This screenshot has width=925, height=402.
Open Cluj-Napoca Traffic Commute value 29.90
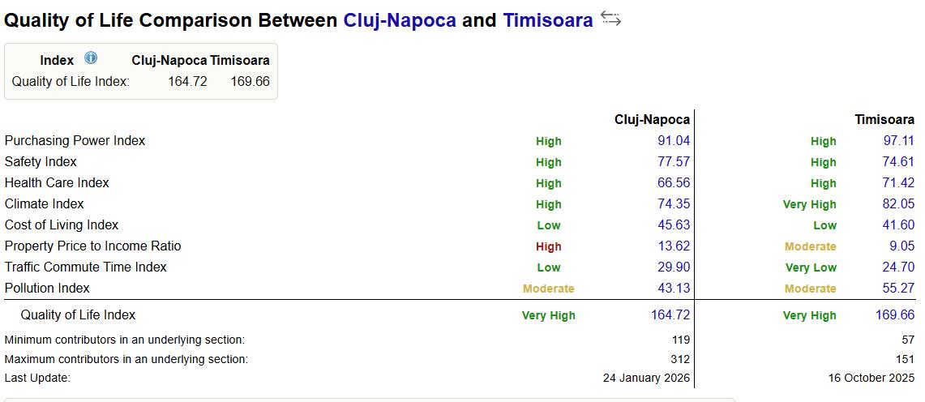673,267
